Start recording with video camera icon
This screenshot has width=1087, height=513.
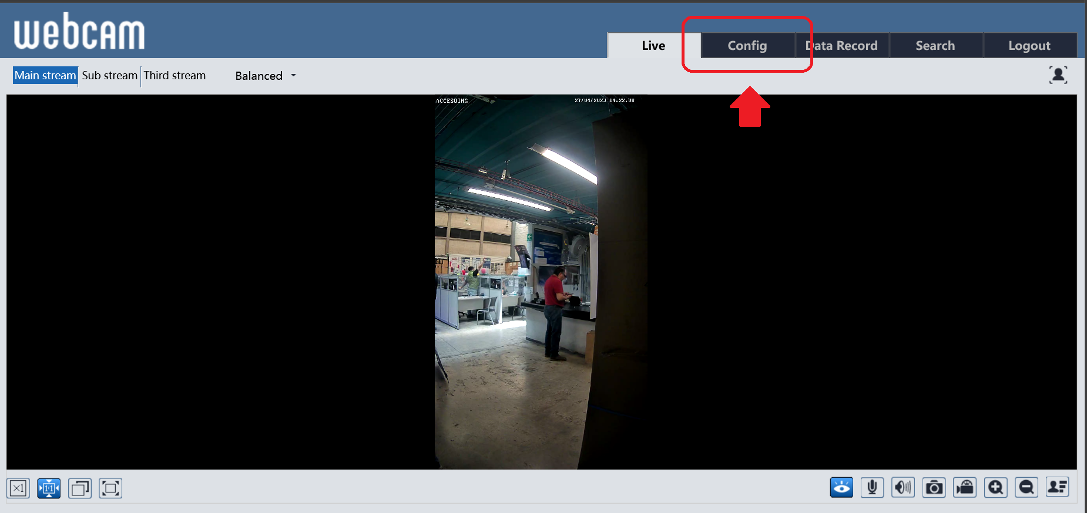coord(965,487)
